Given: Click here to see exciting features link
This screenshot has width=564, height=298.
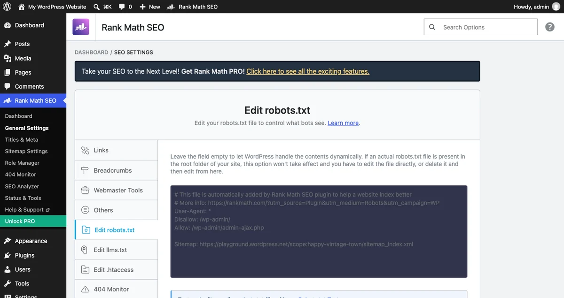Looking at the screenshot, I should click(x=308, y=71).
